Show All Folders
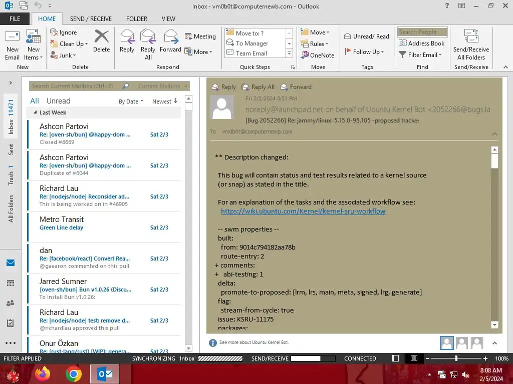The width and height of the screenshot is (513, 384). [x=11, y=208]
